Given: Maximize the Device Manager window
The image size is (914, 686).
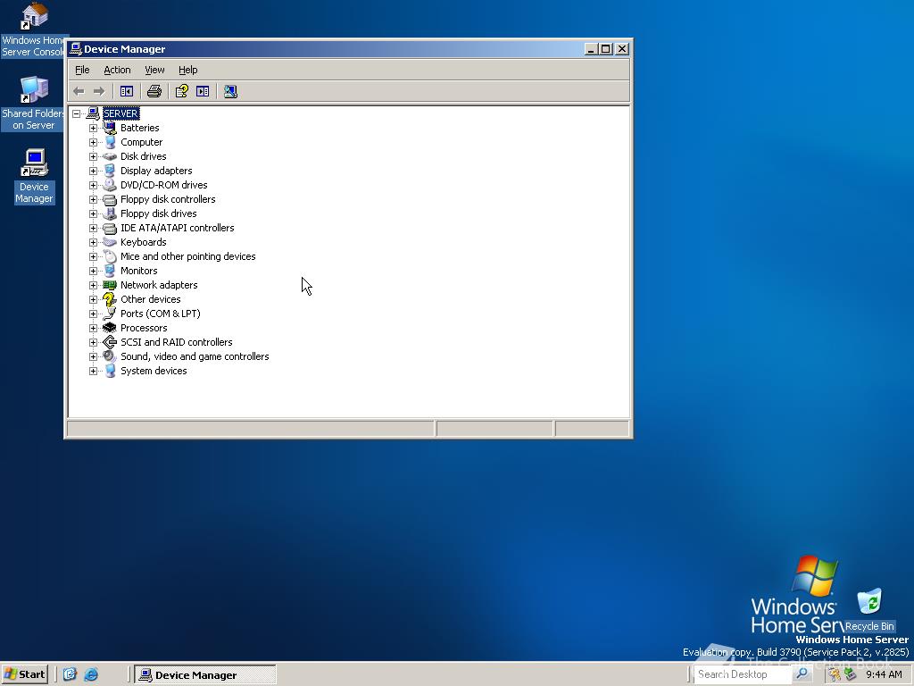Looking at the screenshot, I should pos(606,49).
